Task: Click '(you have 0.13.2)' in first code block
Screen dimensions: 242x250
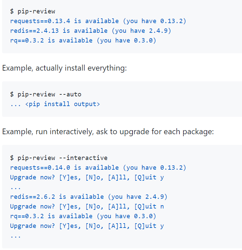Action: tap(155, 21)
